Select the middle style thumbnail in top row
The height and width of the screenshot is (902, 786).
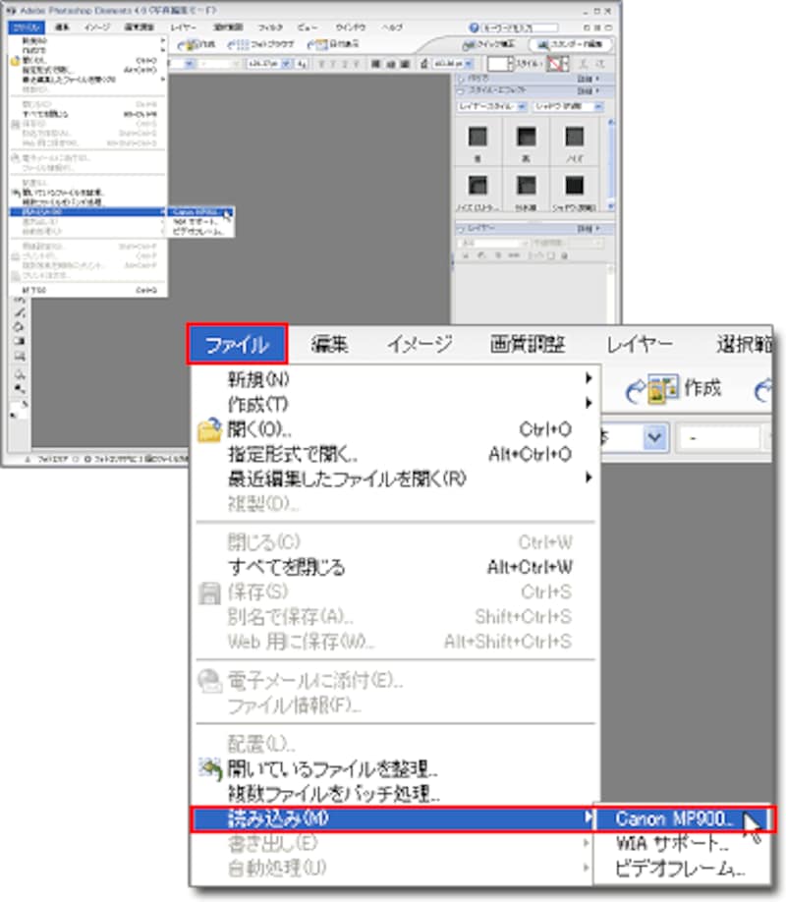pos(526,137)
